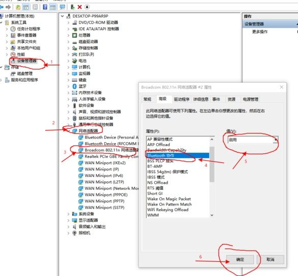Switch to the 事件 tab
The height and width of the screenshot is (276, 298).
[x=216, y=99]
